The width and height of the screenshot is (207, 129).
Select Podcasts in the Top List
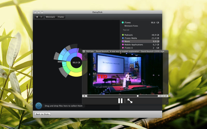tap(141, 35)
